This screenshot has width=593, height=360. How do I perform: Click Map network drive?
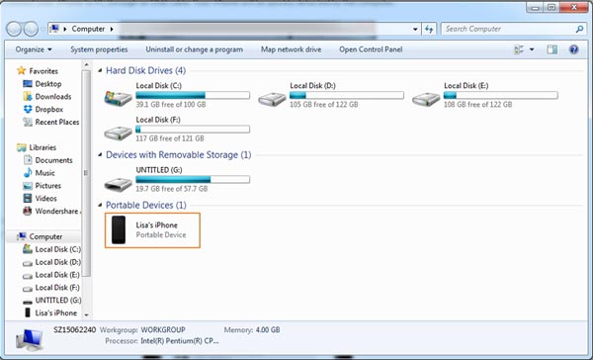click(x=291, y=49)
